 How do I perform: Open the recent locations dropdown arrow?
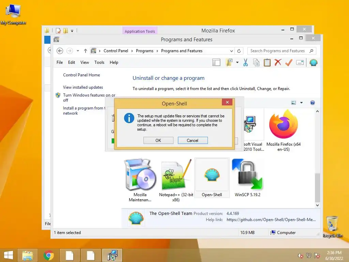pyautogui.click(x=78, y=51)
